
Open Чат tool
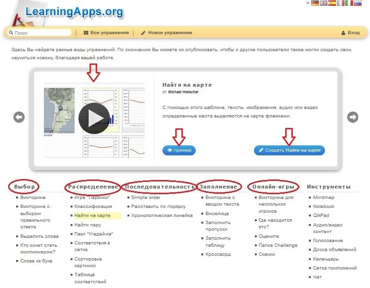[x=317, y=277]
